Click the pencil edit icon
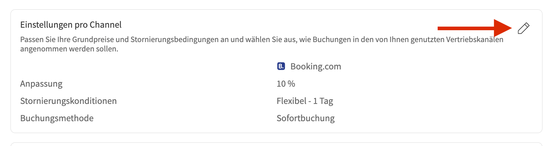This screenshot has height=146, width=558. tap(523, 28)
